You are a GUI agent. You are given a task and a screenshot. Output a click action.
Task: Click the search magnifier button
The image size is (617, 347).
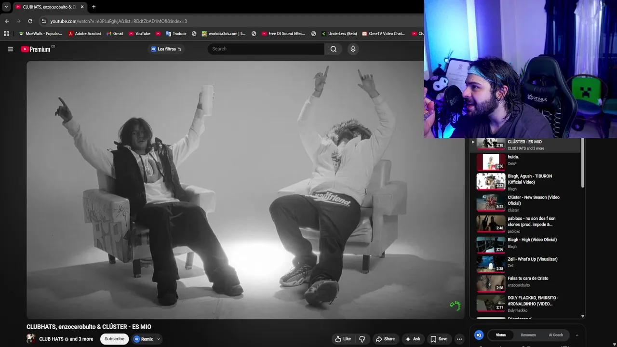334,49
